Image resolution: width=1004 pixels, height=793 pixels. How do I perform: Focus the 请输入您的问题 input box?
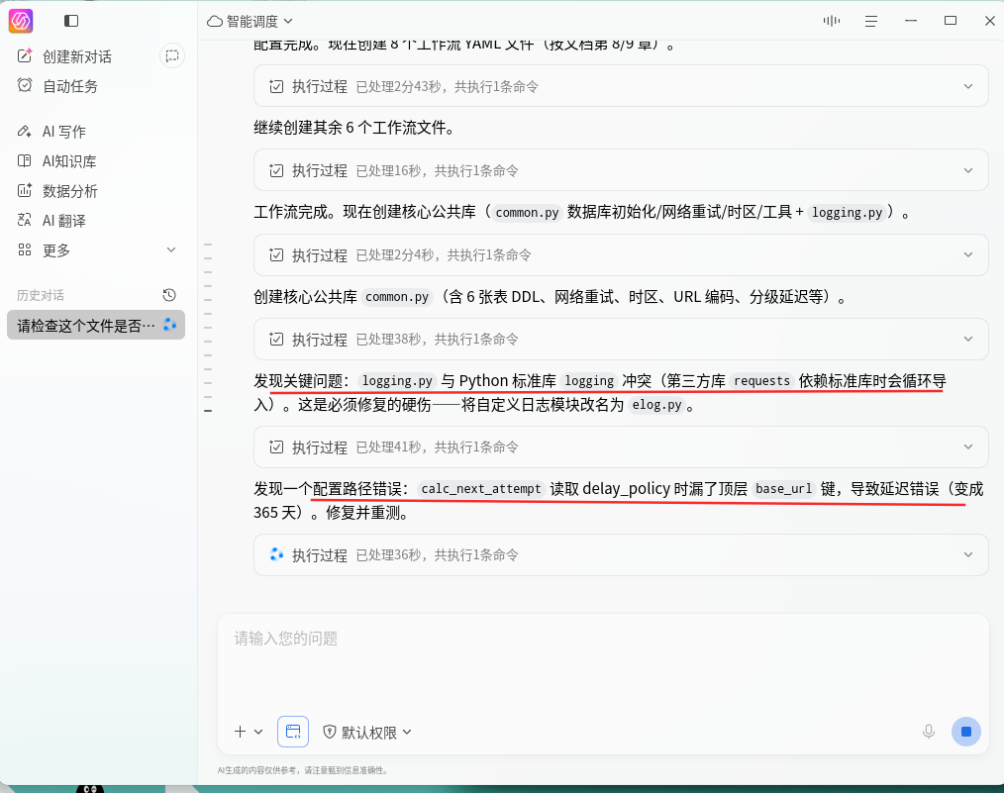(603, 659)
